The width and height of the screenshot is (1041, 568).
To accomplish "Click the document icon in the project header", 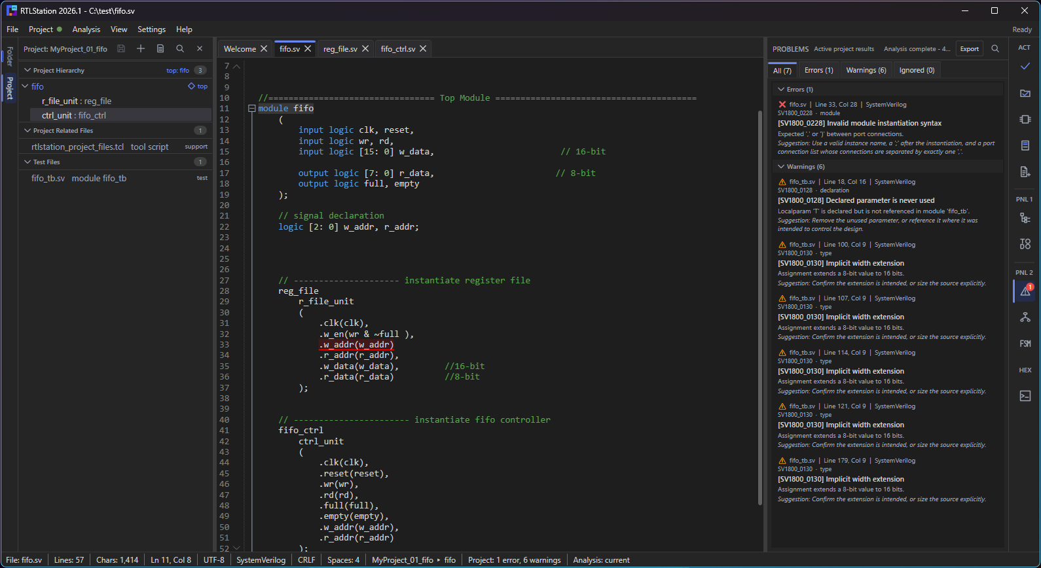I will (x=160, y=48).
